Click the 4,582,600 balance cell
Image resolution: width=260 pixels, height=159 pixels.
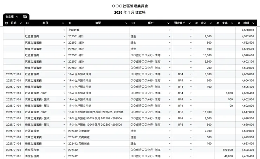(246, 49)
